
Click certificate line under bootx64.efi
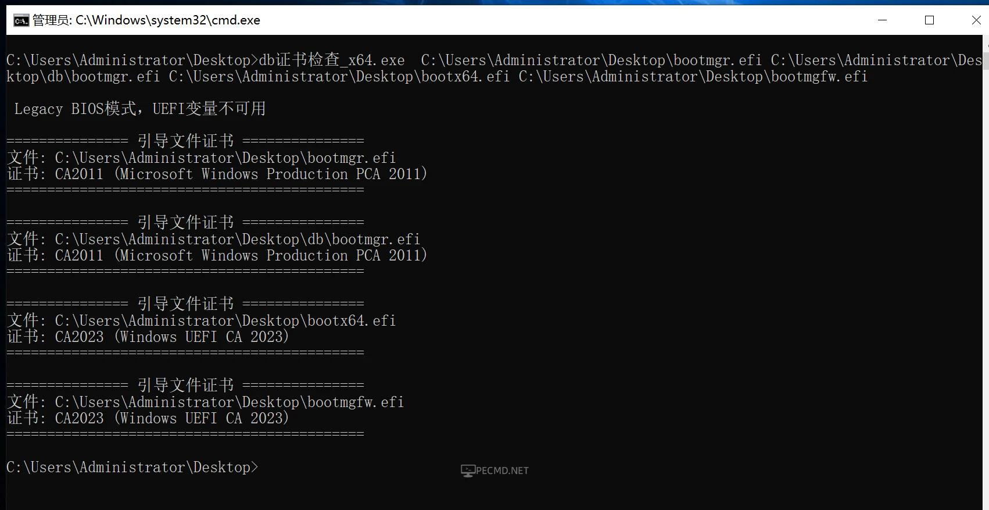pyautogui.click(x=148, y=337)
